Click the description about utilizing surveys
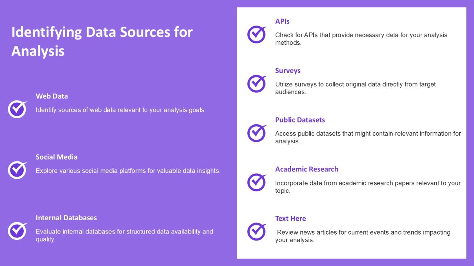The height and width of the screenshot is (266, 474). click(x=355, y=88)
